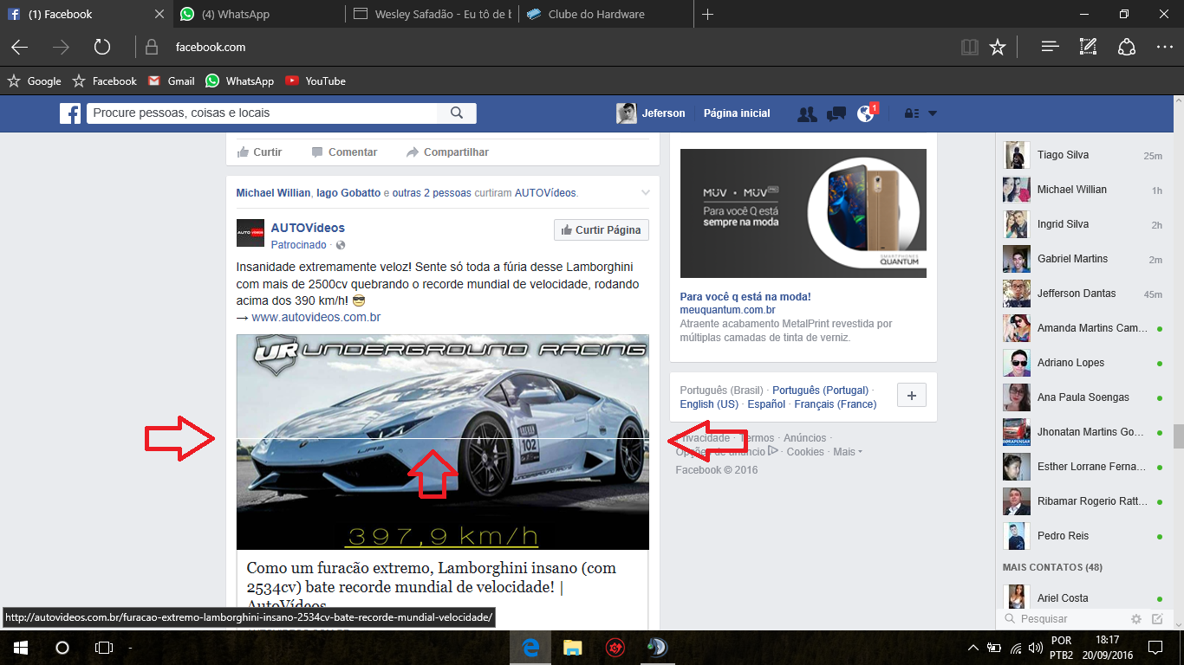The width and height of the screenshot is (1184, 665).
Task: Click Edge icon on taskbar
Action: (530, 647)
